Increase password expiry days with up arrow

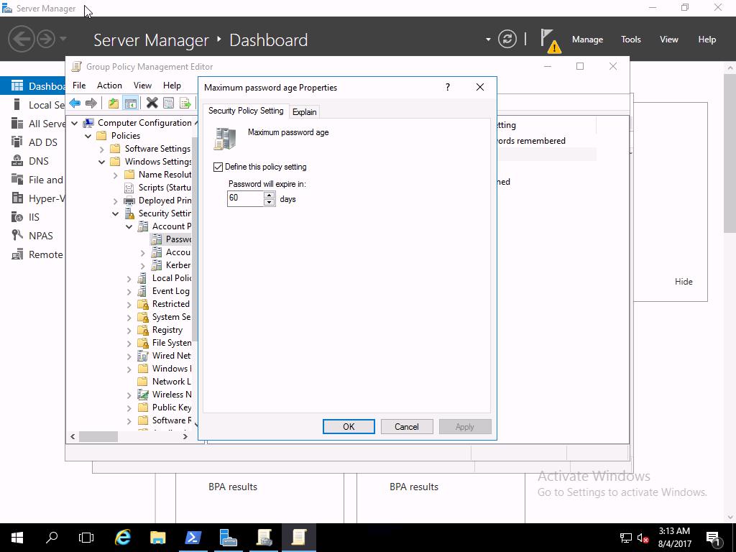pyautogui.click(x=269, y=195)
